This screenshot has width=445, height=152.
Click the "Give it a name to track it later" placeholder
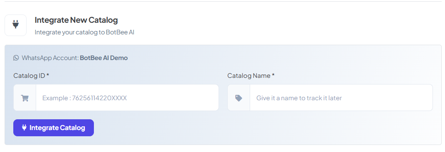point(299,98)
